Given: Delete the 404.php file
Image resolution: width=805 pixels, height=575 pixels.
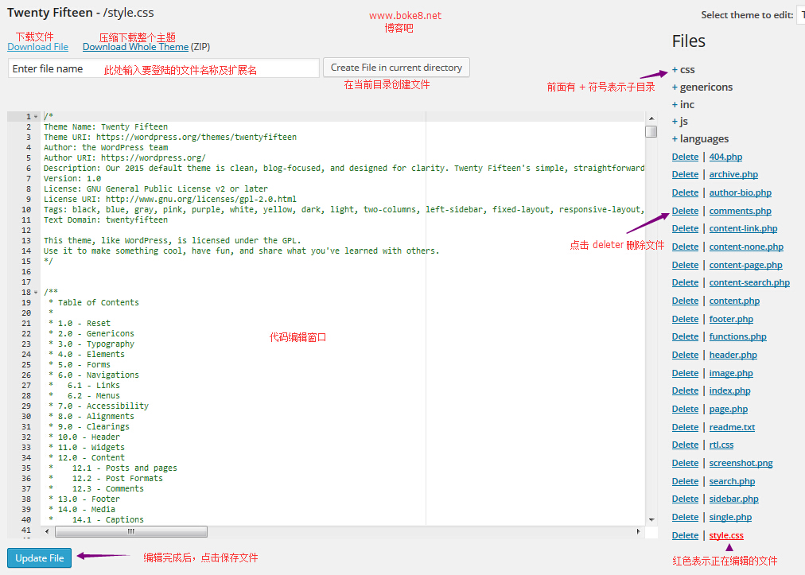Looking at the screenshot, I should [685, 157].
